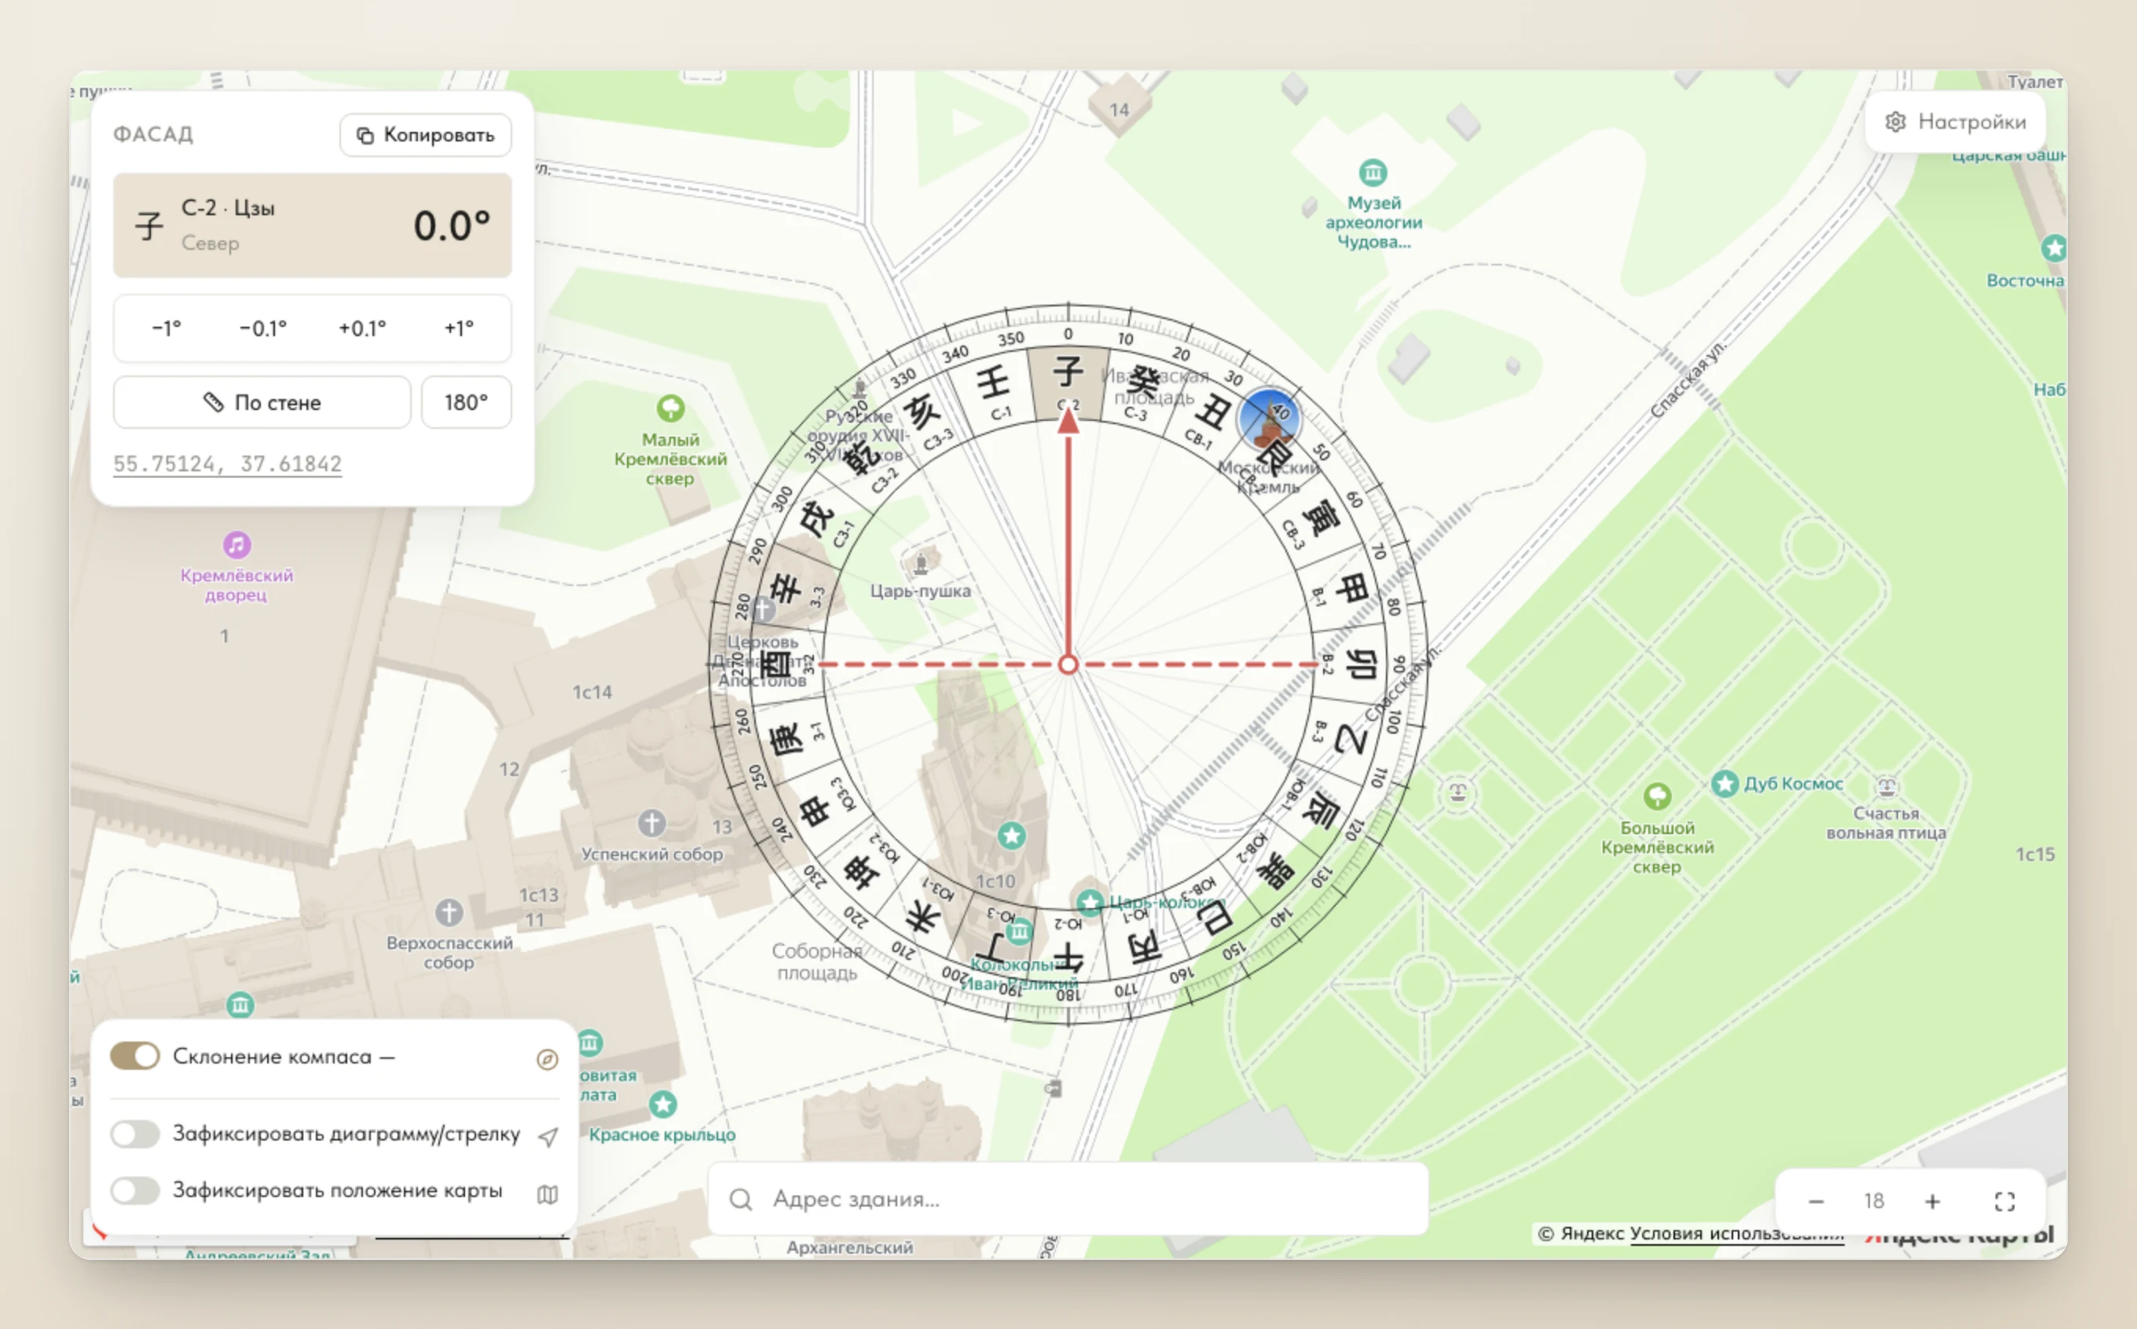The image size is (2137, 1329).
Task: Enable Зафиксировать положение карты switch
Action: pyautogui.click(x=134, y=1190)
